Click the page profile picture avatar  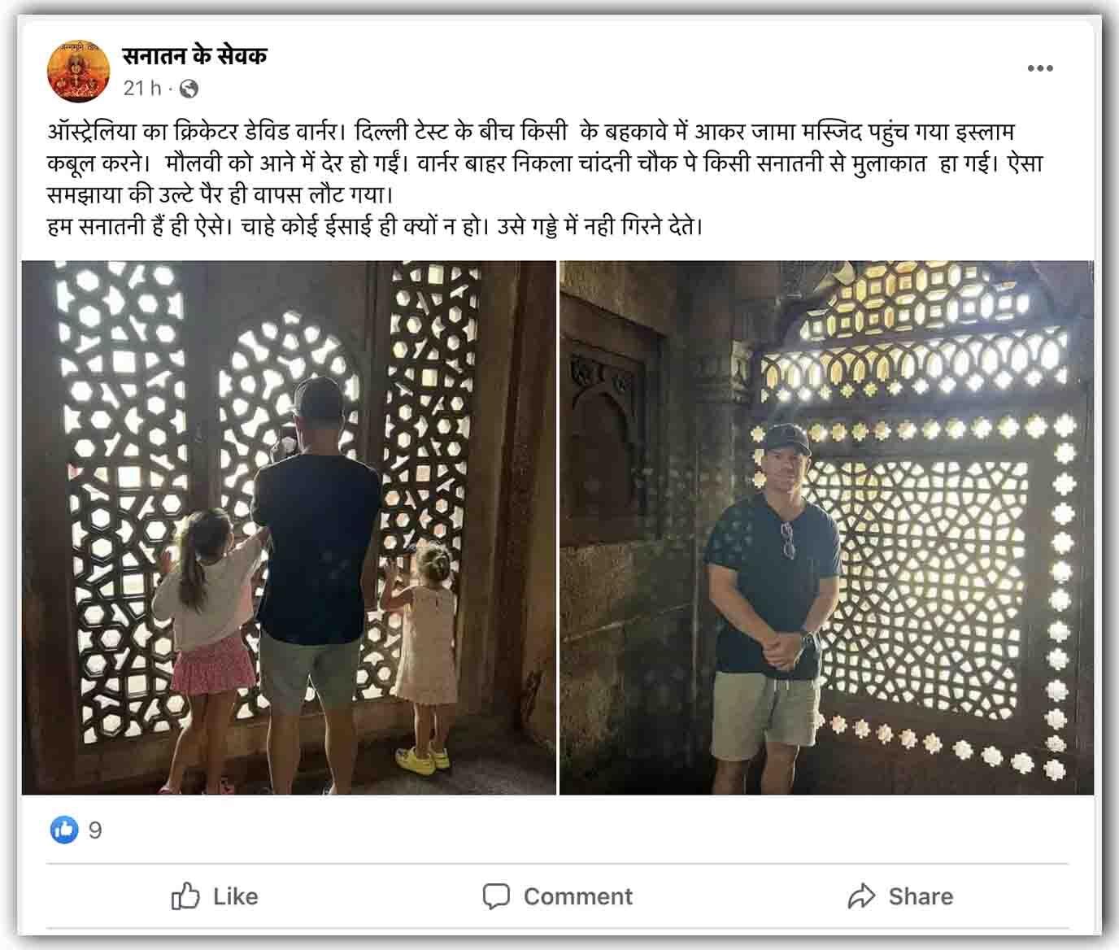(x=78, y=72)
